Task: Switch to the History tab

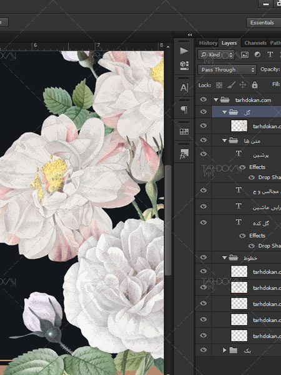Action: [x=208, y=42]
